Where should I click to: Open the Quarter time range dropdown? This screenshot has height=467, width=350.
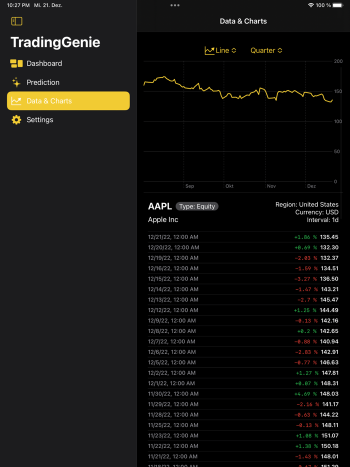tap(266, 50)
